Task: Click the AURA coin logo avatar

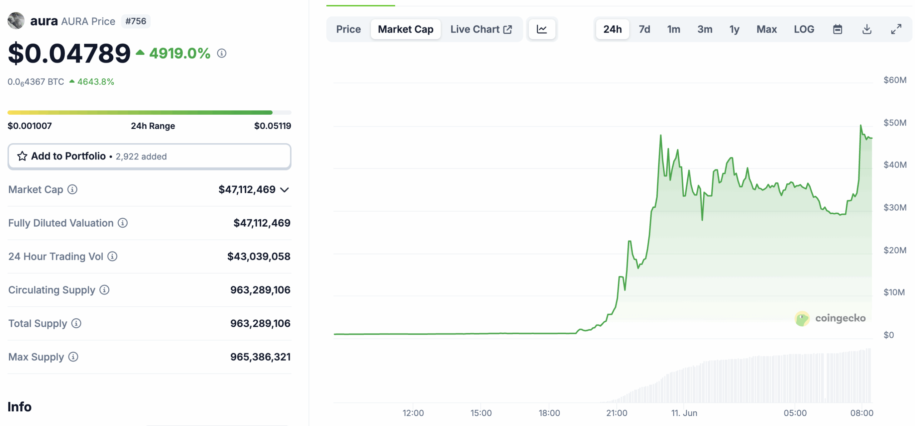Action: tap(16, 21)
